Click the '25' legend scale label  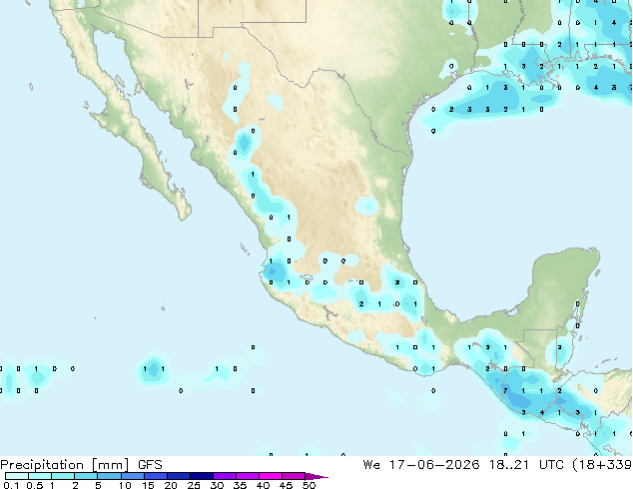pos(194,485)
